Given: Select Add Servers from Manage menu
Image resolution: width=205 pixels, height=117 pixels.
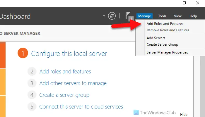Looking at the screenshot, I should point(156,38).
